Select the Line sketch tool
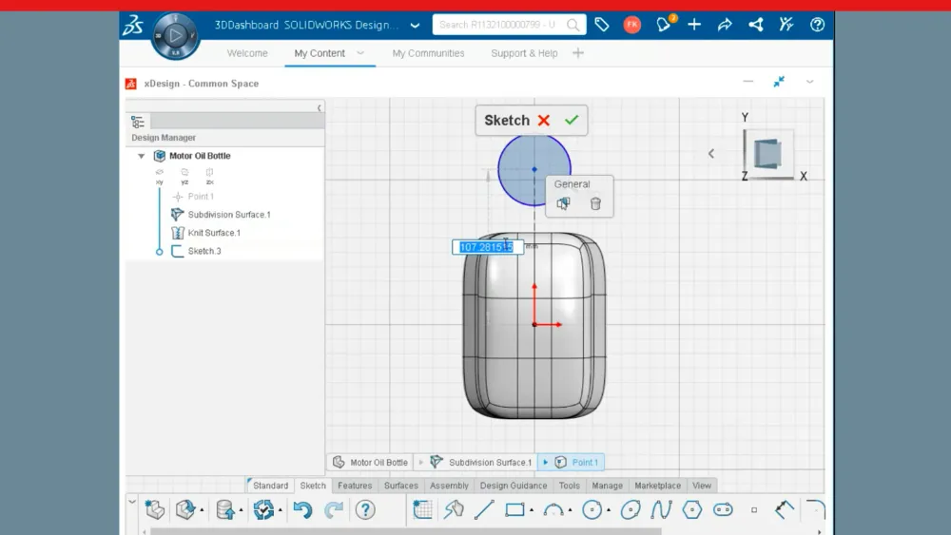This screenshot has width=951, height=535. click(x=484, y=509)
